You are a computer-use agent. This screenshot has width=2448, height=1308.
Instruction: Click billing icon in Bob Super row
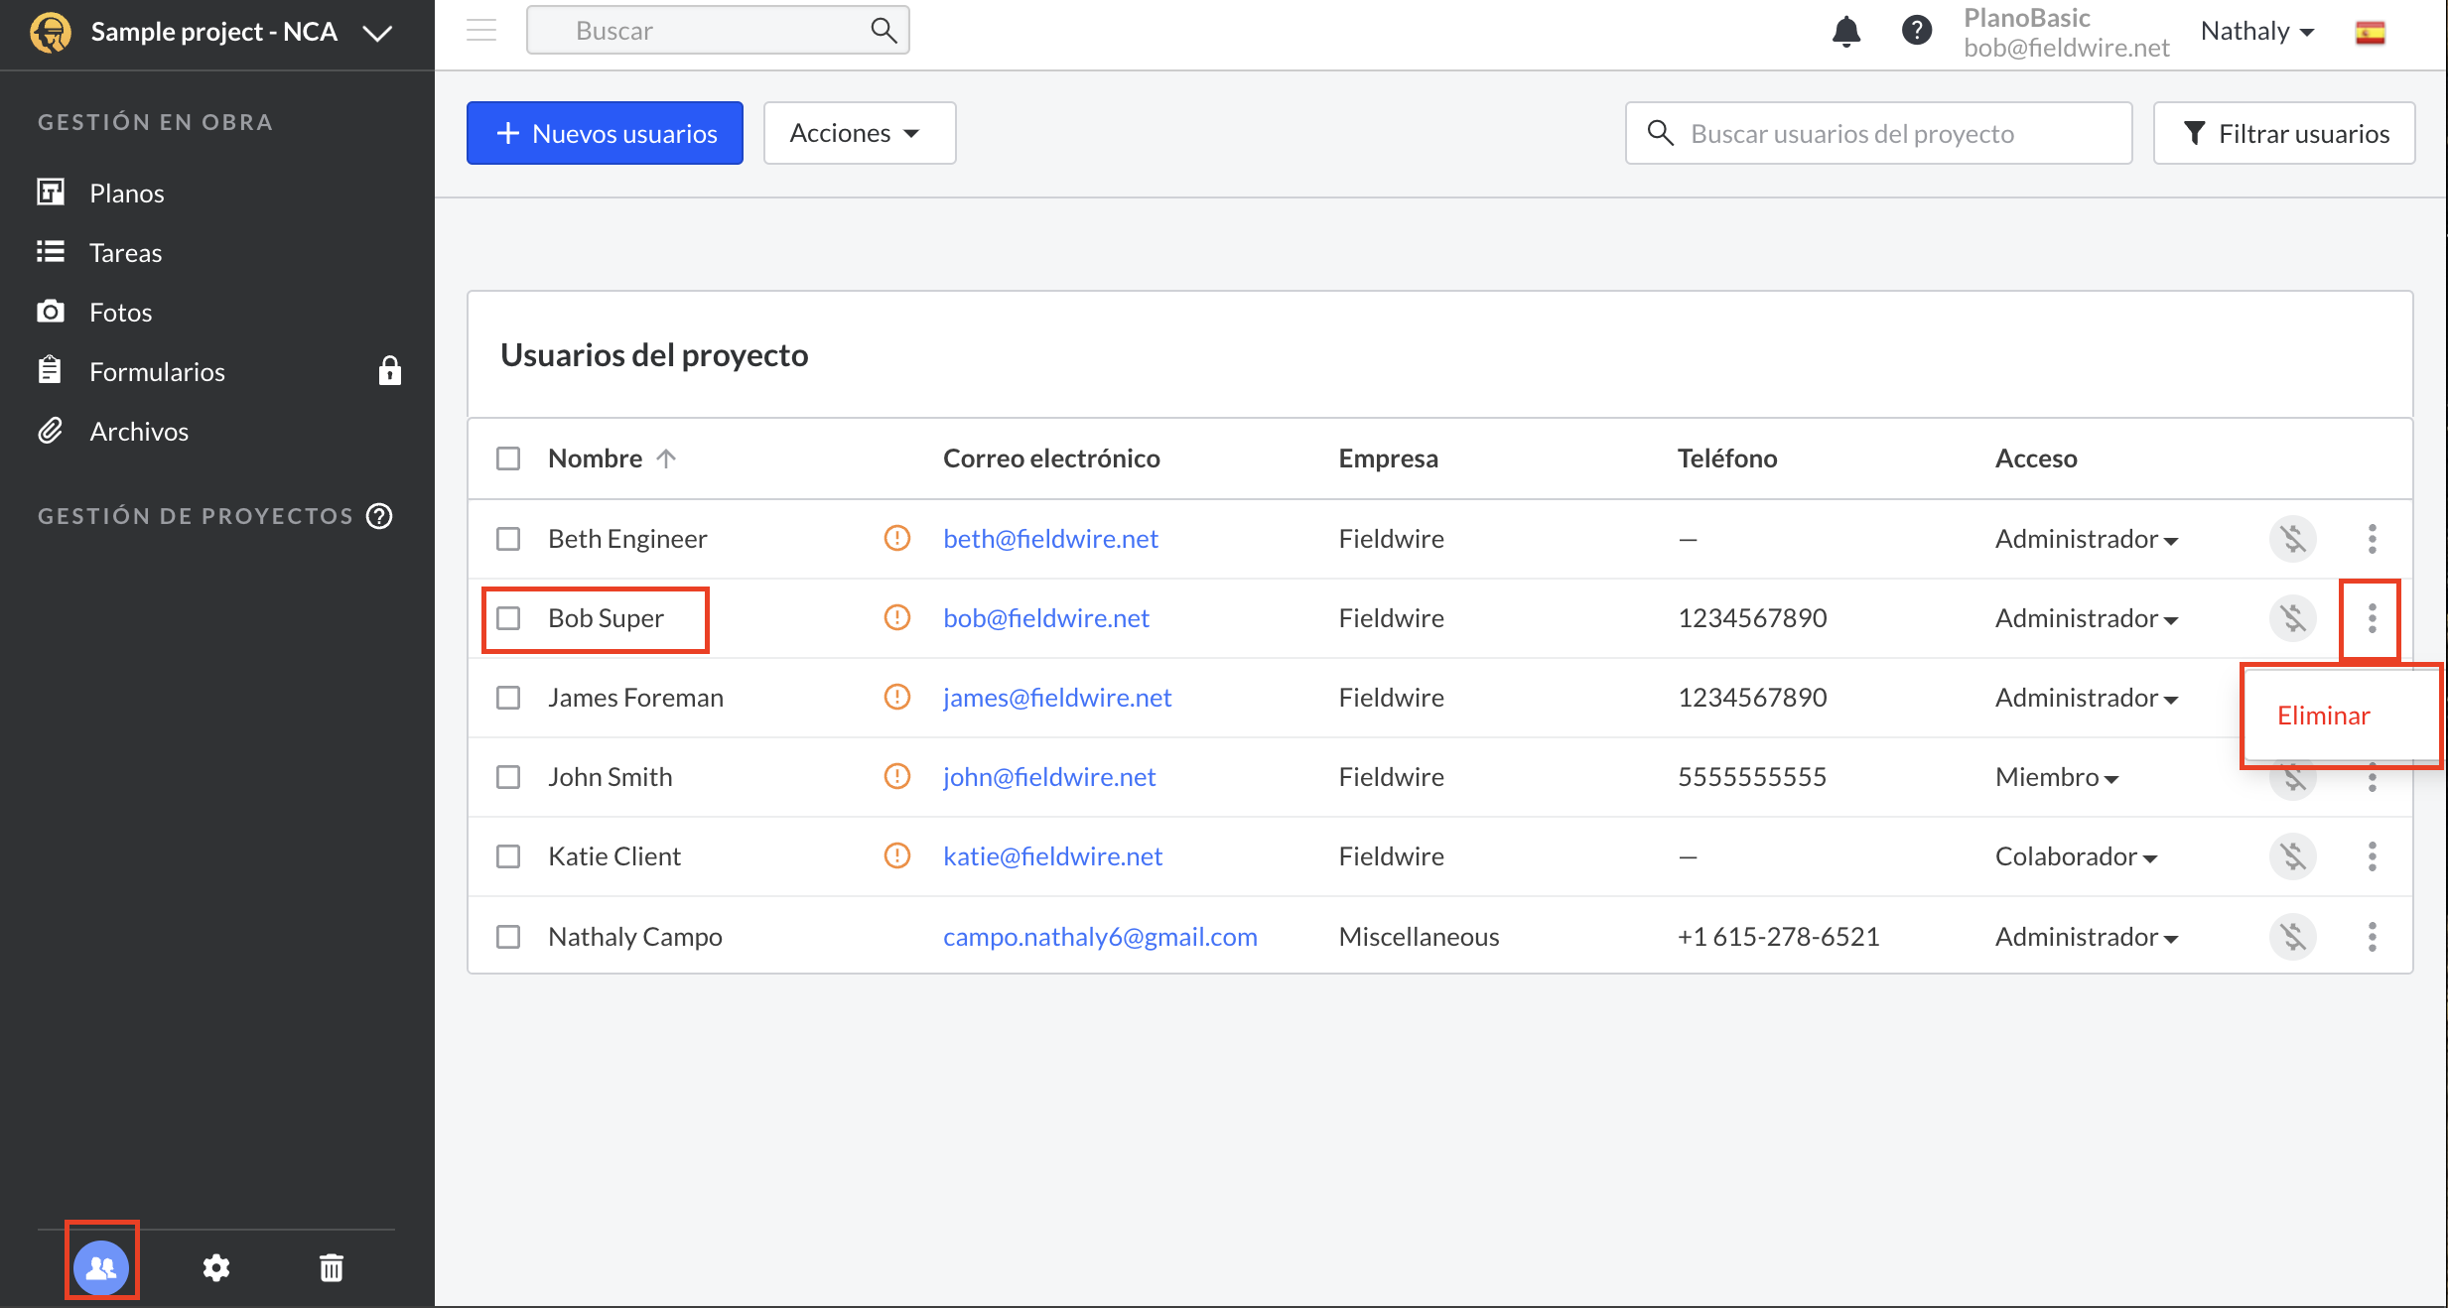pos(2293,618)
